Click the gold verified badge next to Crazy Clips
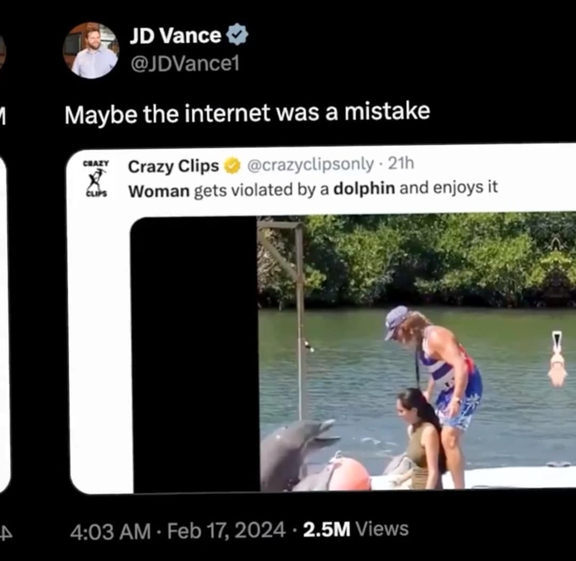The height and width of the screenshot is (561, 576). (231, 166)
